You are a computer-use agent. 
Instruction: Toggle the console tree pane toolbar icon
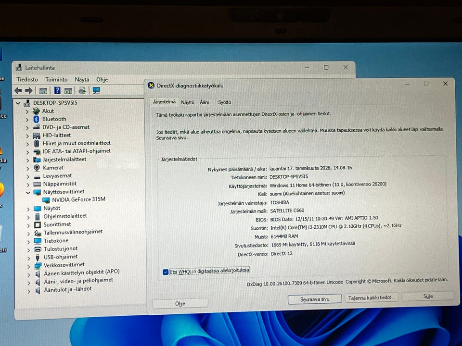[43, 91]
